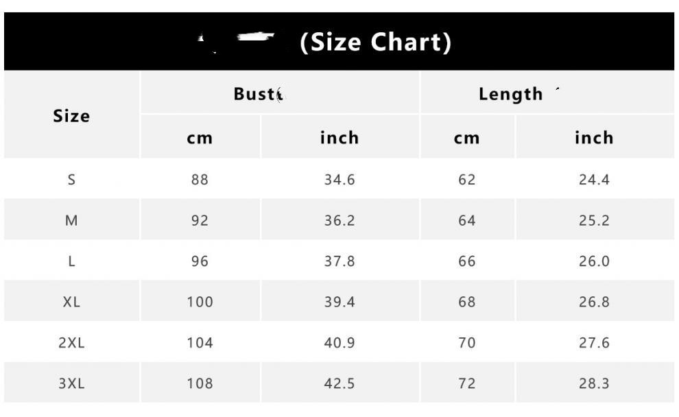This screenshot has height=417, width=679.
Task: Choose the XL size row label
Action: click(71, 302)
